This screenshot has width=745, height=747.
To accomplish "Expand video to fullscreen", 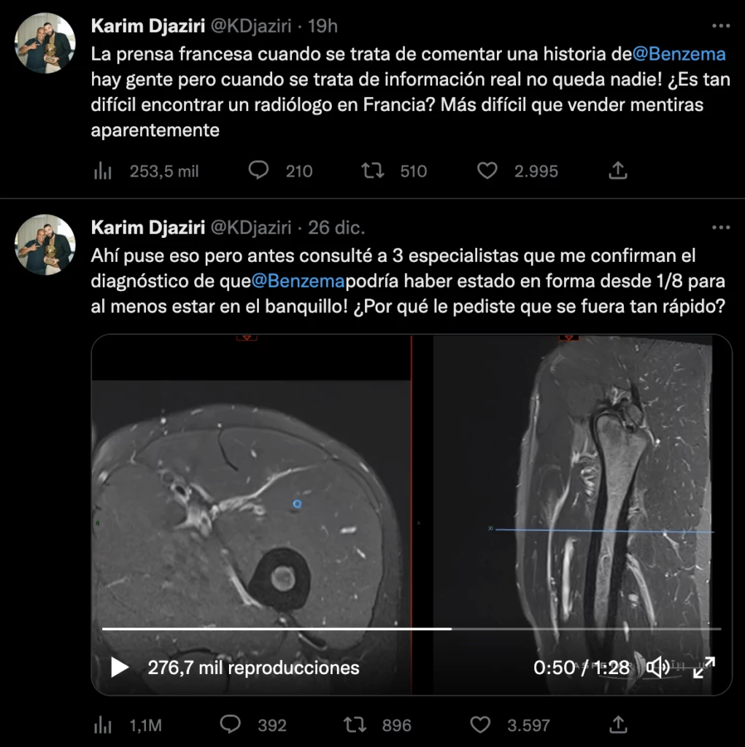I will click(x=703, y=667).
